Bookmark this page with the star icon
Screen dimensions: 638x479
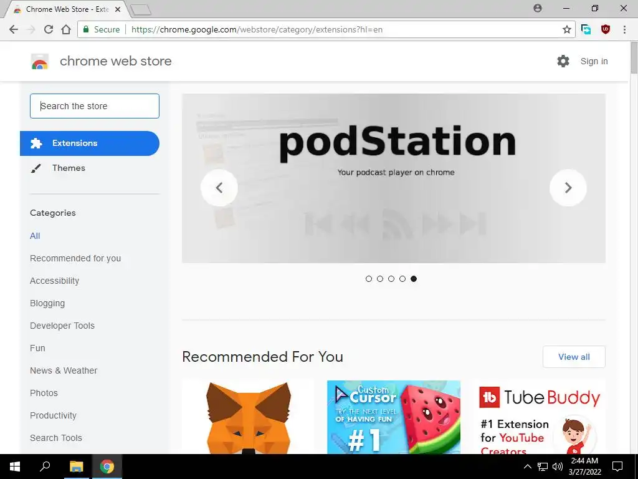point(566,29)
